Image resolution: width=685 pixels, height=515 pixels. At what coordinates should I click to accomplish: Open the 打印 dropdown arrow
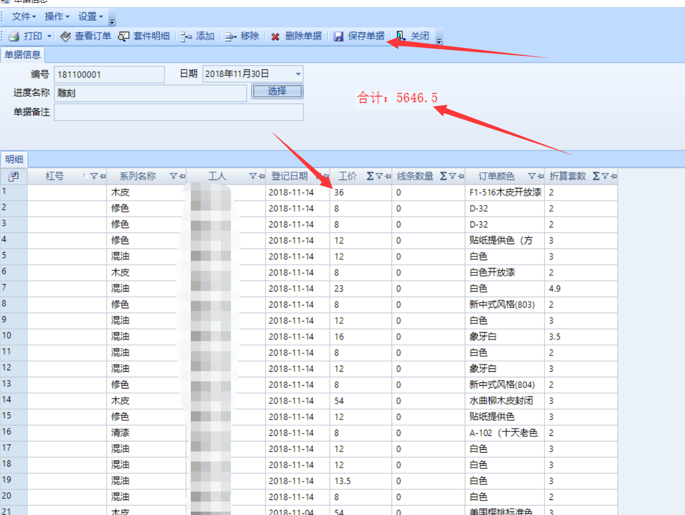pos(49,36)
